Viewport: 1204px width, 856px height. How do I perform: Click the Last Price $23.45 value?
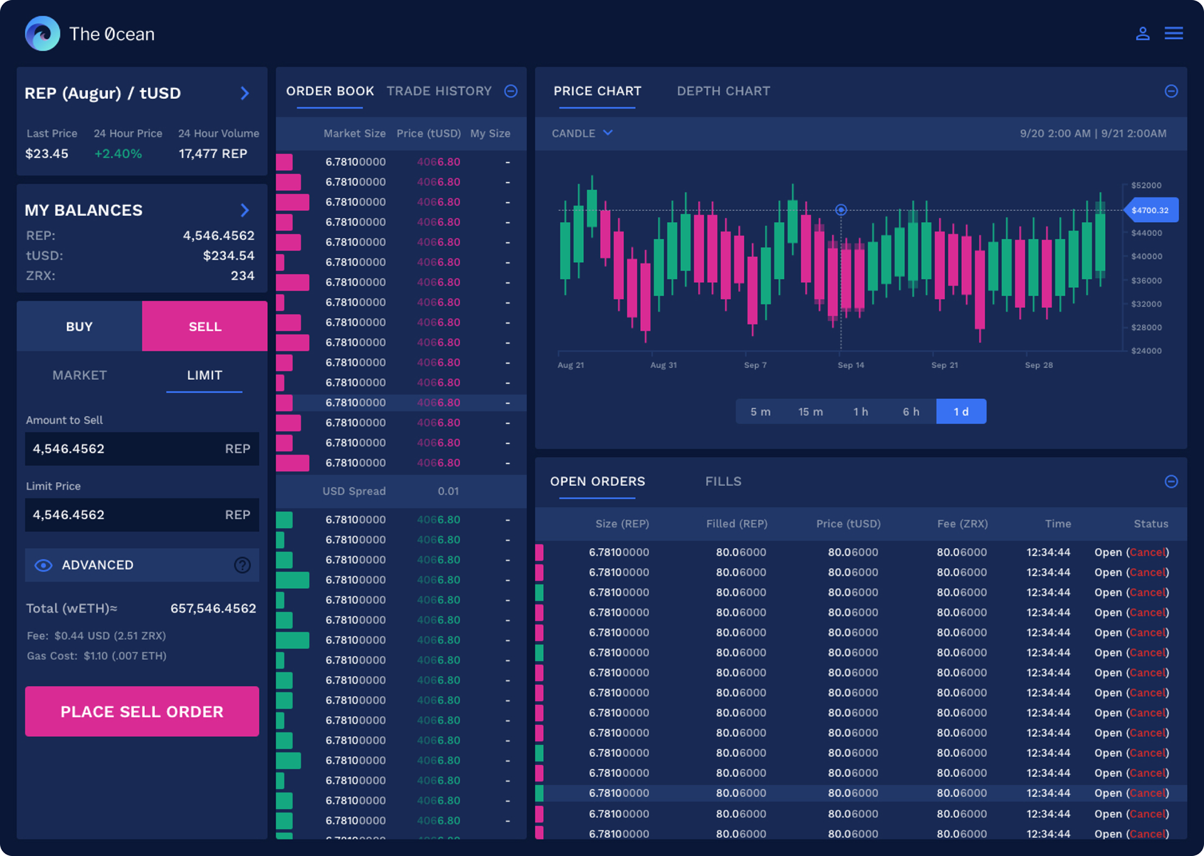pos(46,154)
